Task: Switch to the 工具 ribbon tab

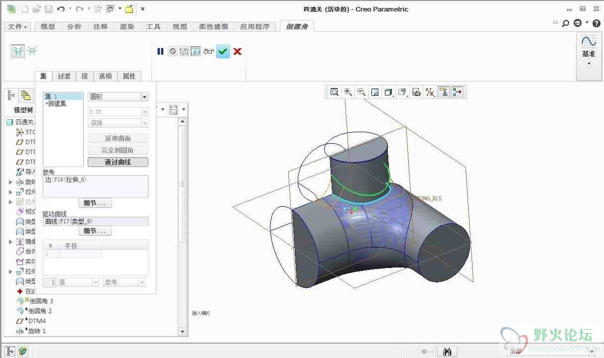Action: 153,27
